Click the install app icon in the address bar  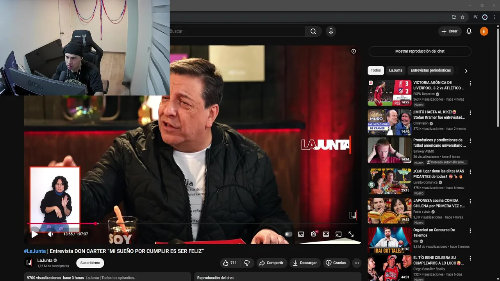click(x=454, y=17)
